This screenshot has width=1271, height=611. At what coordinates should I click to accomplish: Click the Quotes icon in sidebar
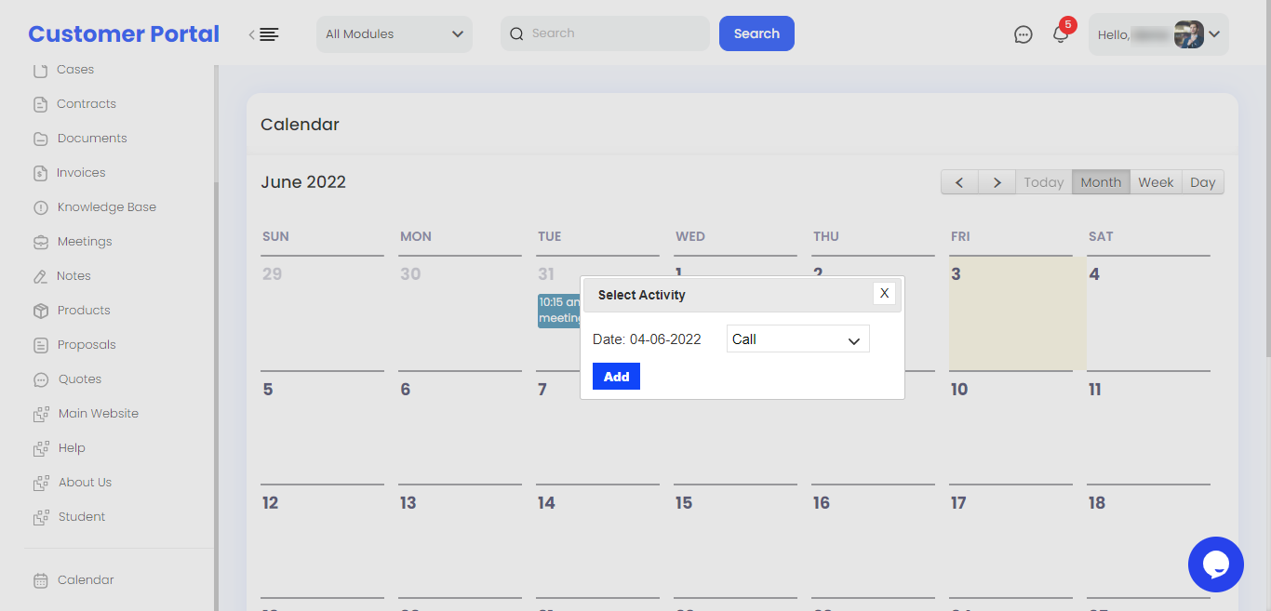coord(40,379)
